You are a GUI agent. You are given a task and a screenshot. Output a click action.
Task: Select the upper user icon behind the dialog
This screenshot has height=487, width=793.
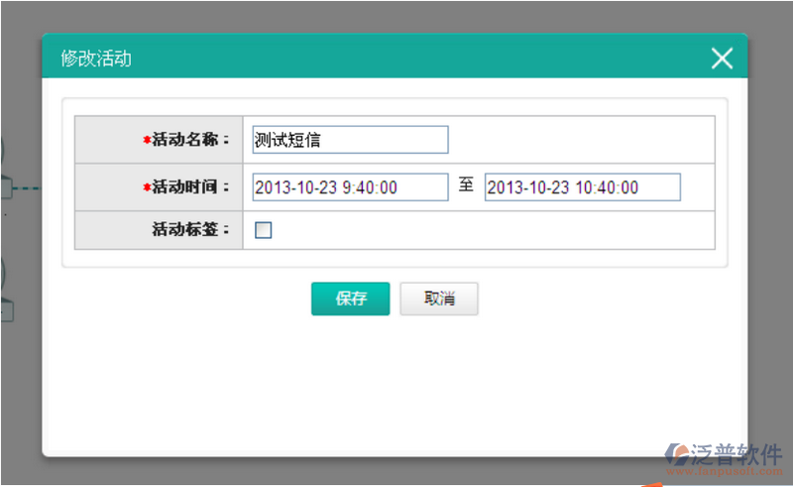(x=5, y=159)
